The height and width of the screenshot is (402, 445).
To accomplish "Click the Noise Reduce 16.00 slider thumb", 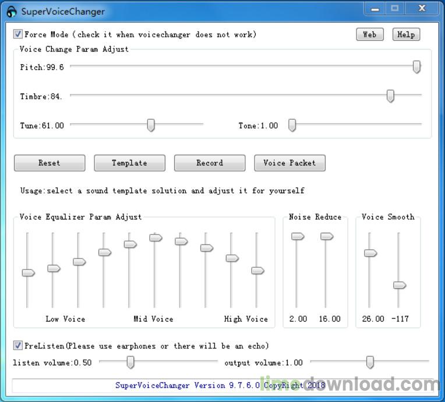I will (327, 236).
